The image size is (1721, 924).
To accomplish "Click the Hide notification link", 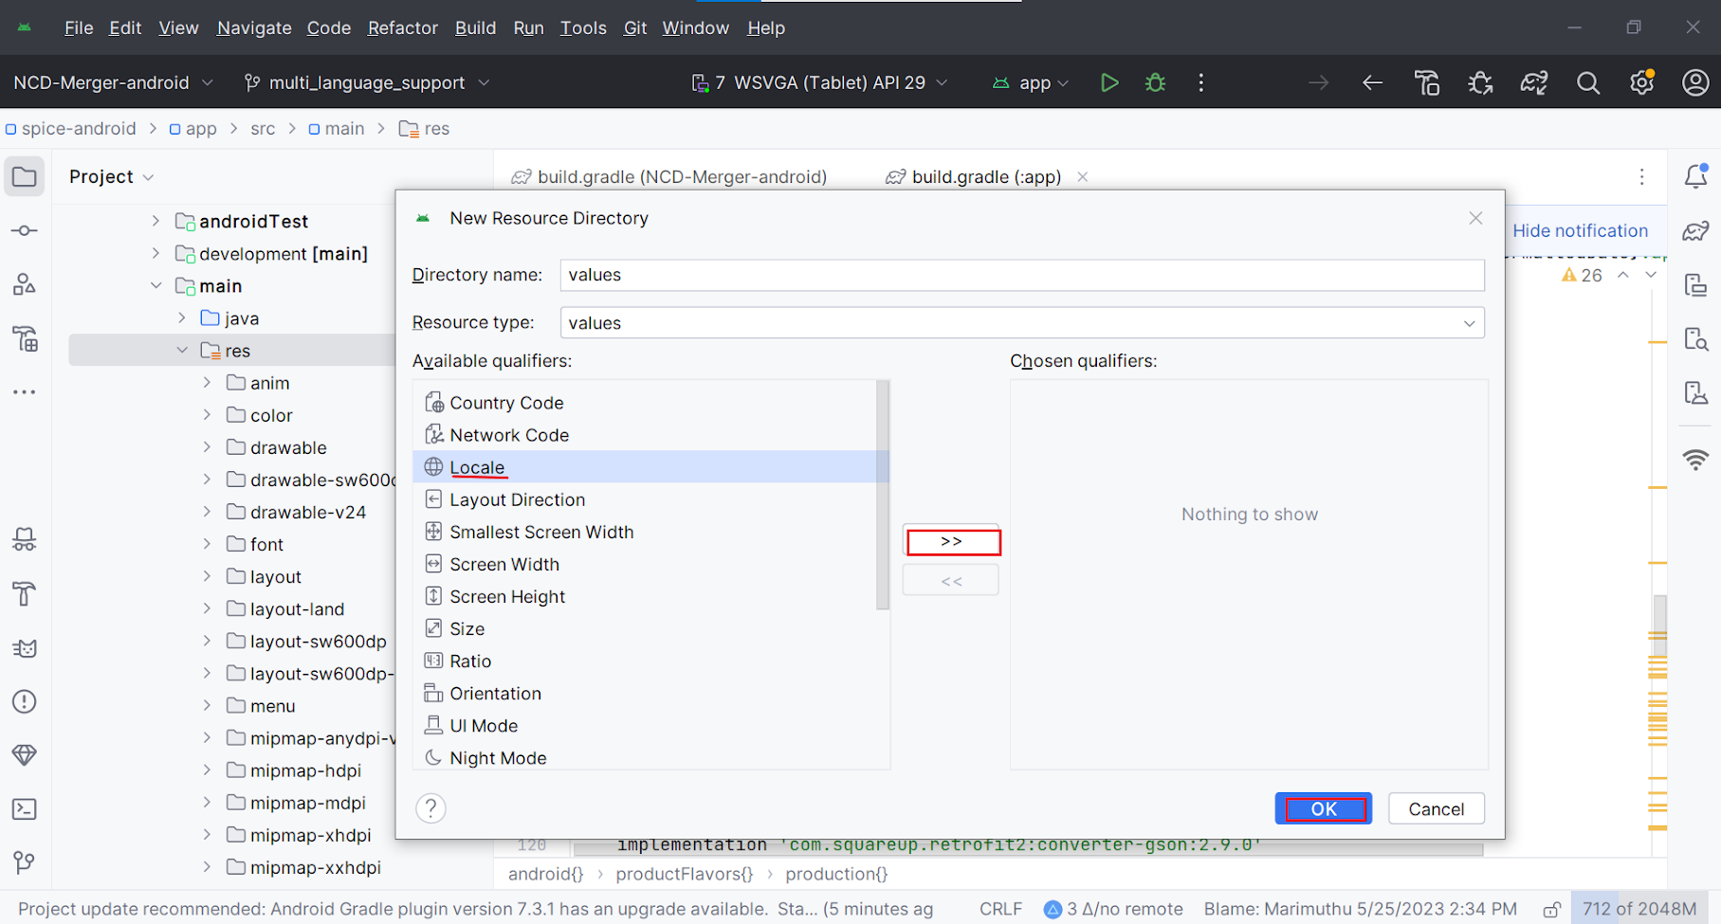I will [1580, 230].
